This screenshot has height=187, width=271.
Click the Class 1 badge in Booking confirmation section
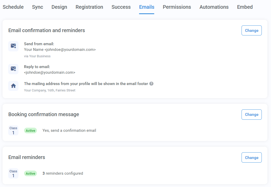click(13, 130)
